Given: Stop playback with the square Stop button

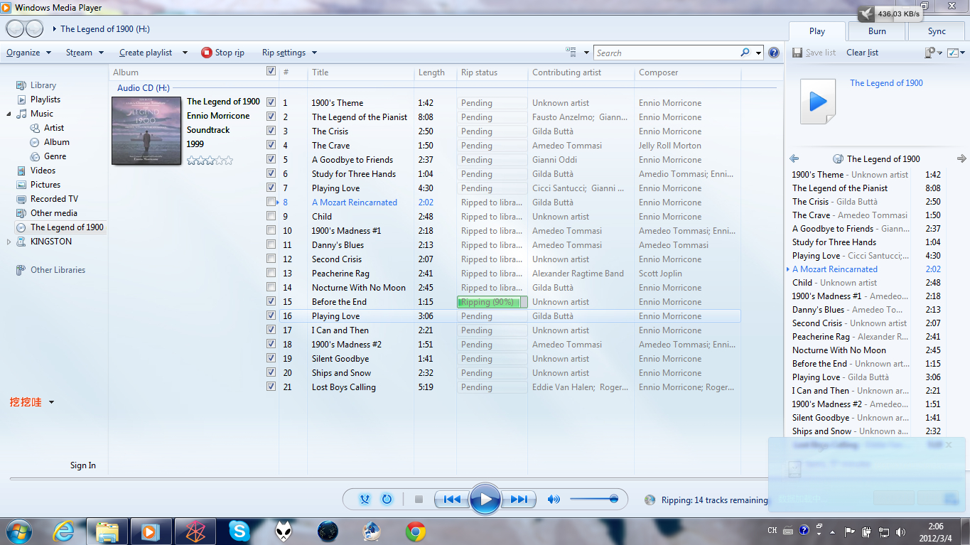Looking at the screenshot, I should (419, 500).
